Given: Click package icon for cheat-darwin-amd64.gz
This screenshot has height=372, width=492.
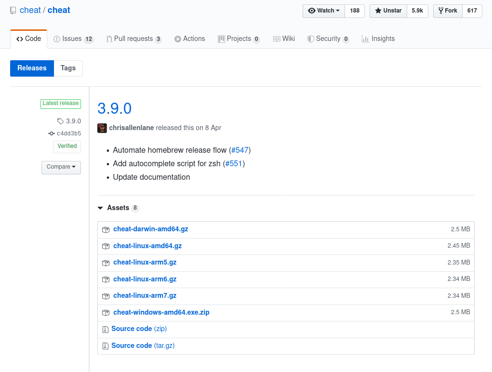Looking at the screenshot, I should (x=106, y=229).
